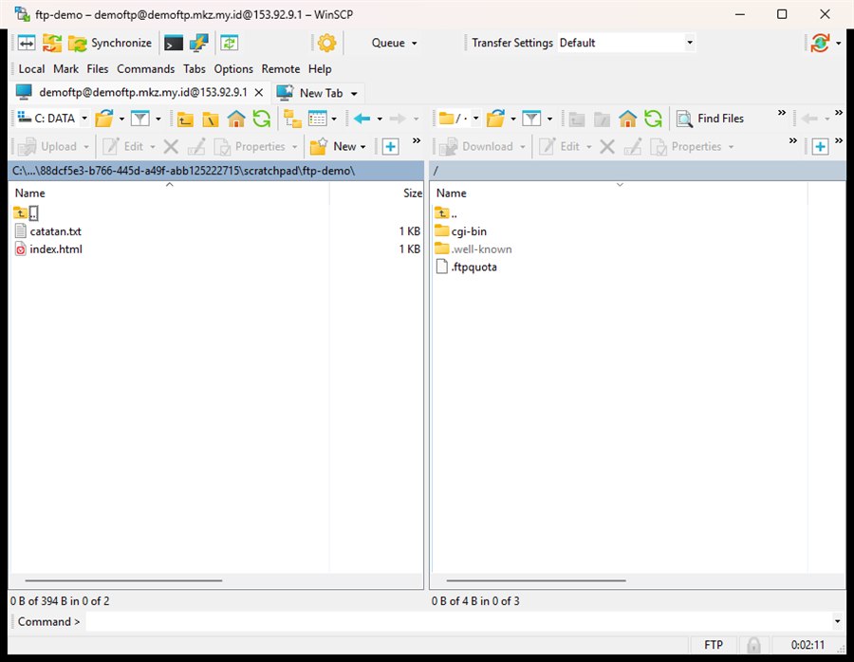This screenshot has width=854, height=662.
Task: Open in PuTTY lightning icon
Action: [x=199, y=43]
